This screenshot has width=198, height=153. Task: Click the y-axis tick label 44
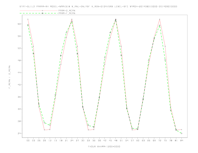tap(19, 72)
